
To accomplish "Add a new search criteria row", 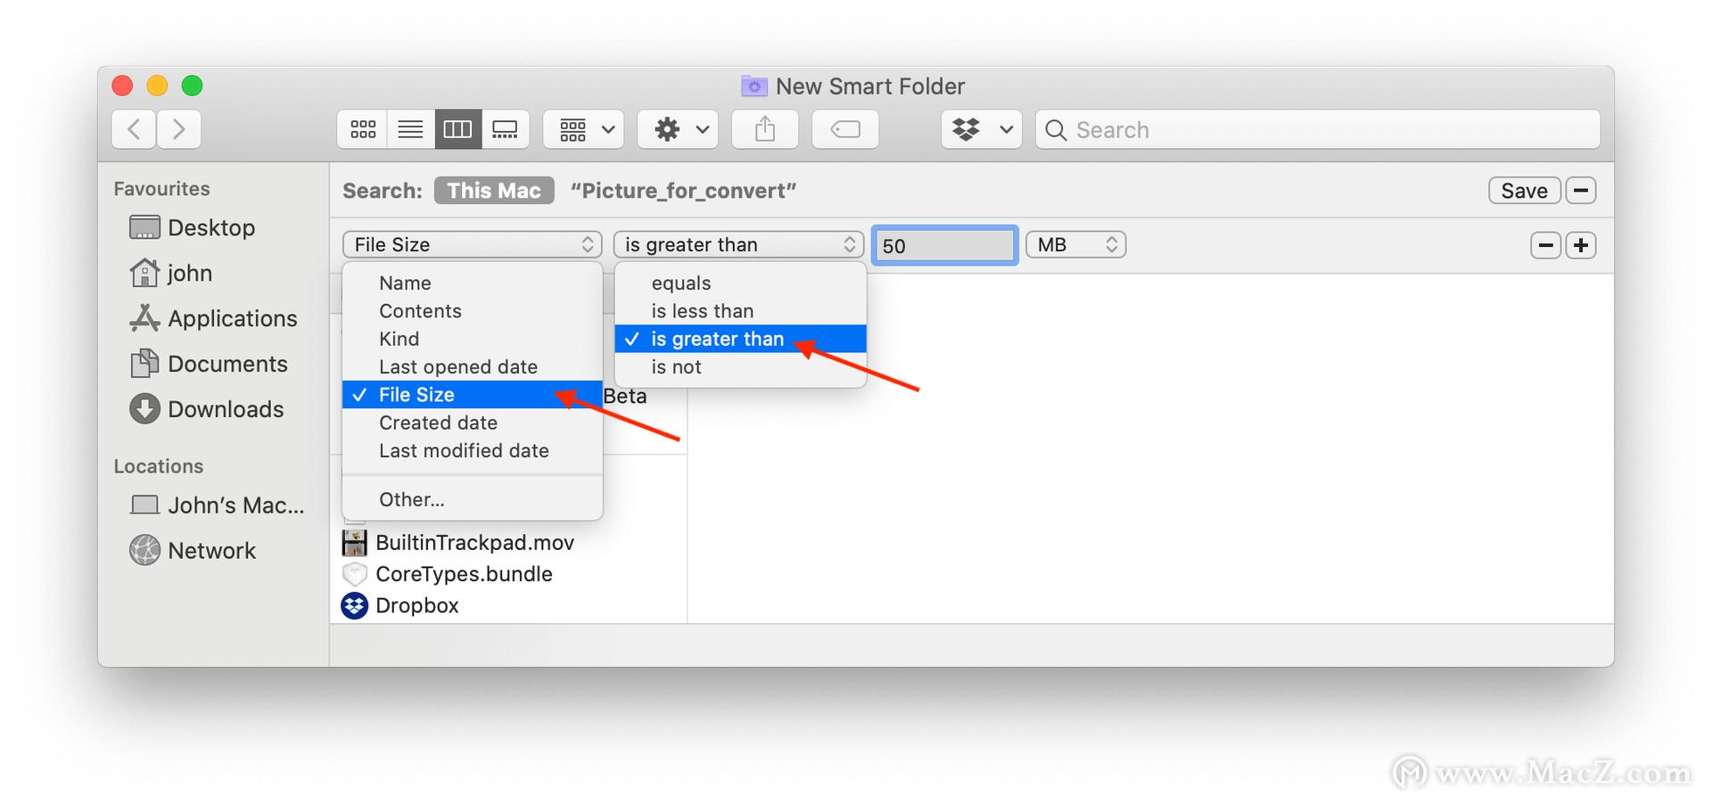I will (1581, 245).
